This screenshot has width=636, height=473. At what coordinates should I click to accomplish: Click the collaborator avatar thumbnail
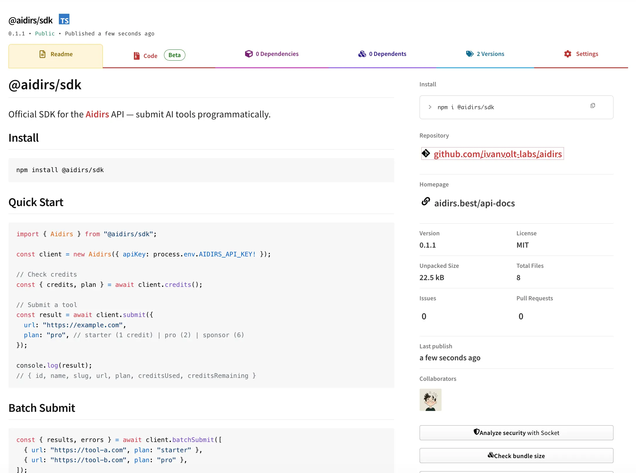click(430, 400)
